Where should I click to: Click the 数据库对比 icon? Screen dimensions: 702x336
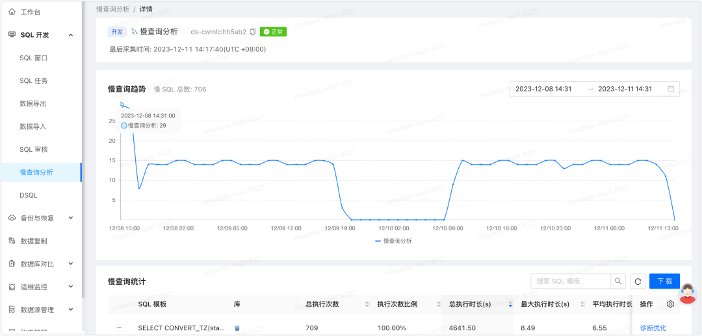coord(12,263)
